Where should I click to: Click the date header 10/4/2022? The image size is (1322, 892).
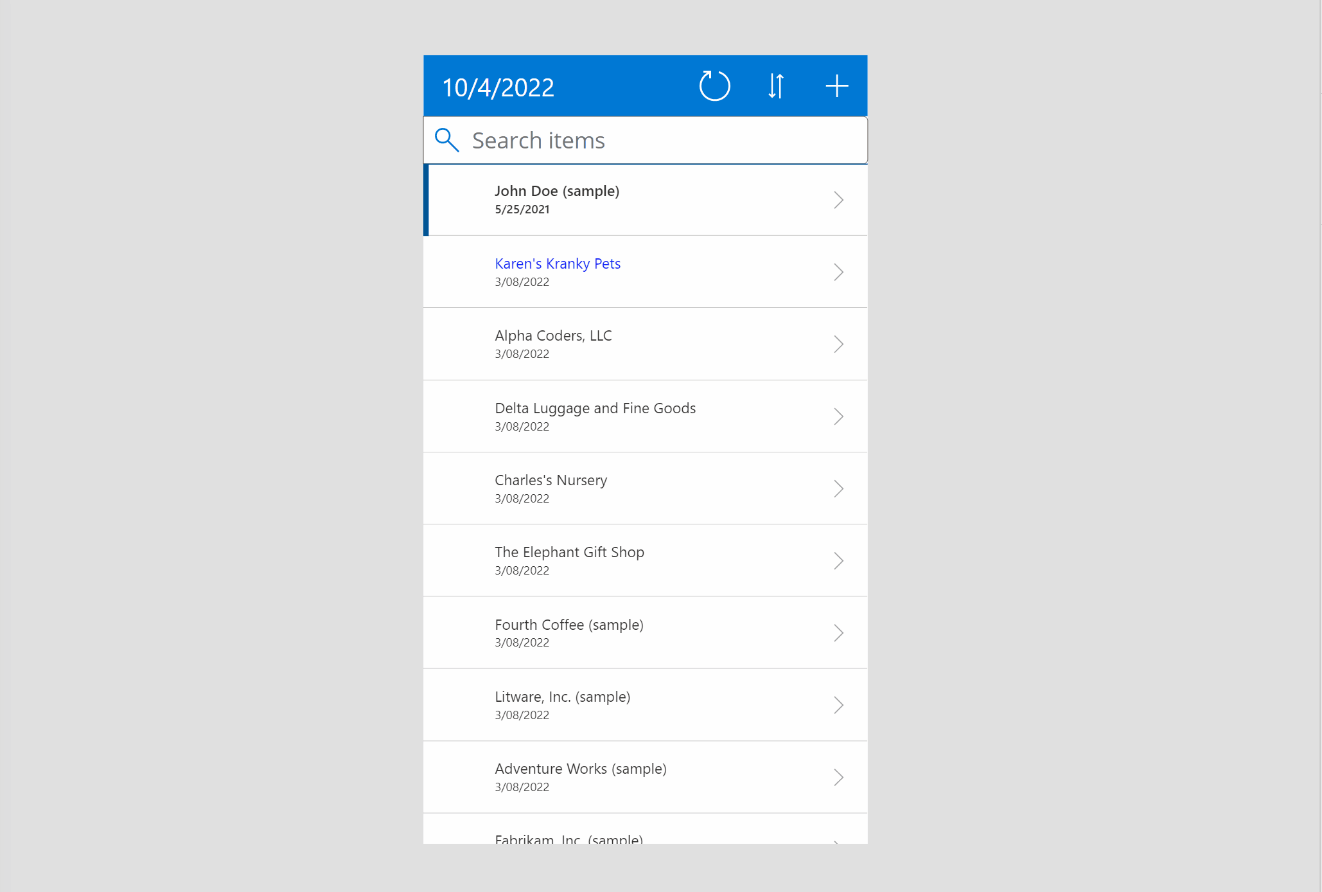tap(499, 85)
